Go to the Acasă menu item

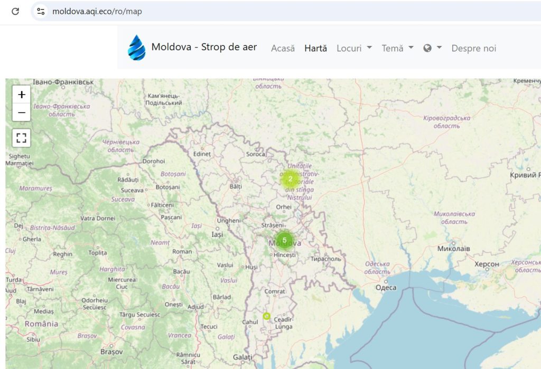click(x=283, y=48)
